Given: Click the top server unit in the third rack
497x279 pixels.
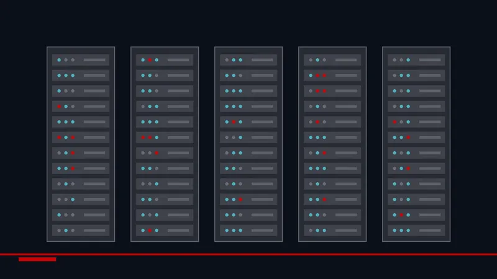Looking at the screenshot, I should coord(248,60).
